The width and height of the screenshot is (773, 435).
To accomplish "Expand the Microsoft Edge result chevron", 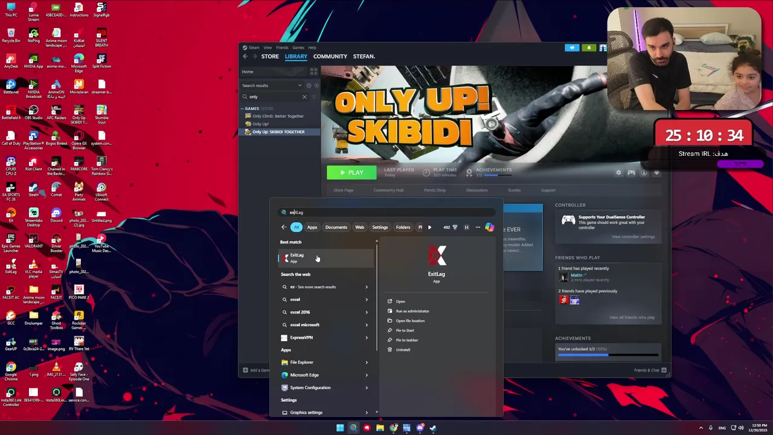I will tap(367, 375).
